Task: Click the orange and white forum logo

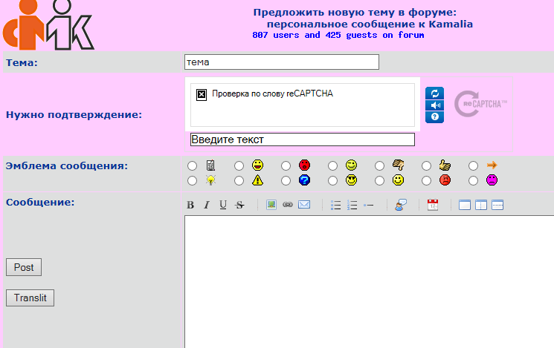Action: [48, 24]
